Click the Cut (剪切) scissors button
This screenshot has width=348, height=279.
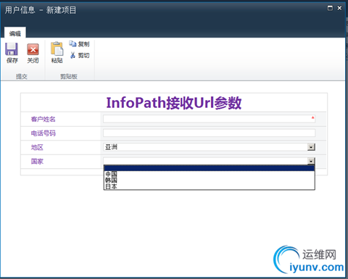[x=80, y=55]
